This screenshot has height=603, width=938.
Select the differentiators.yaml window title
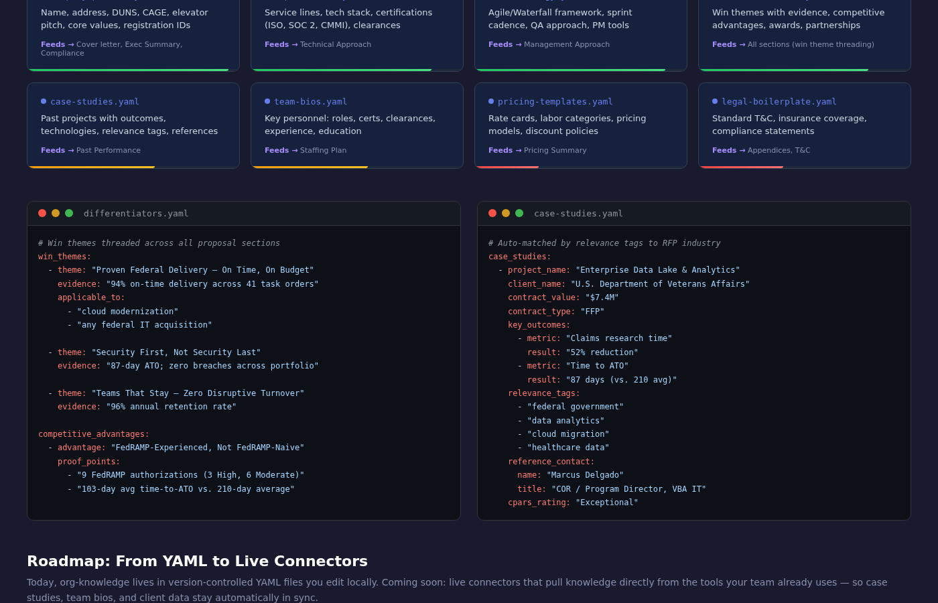coord(135,213)
